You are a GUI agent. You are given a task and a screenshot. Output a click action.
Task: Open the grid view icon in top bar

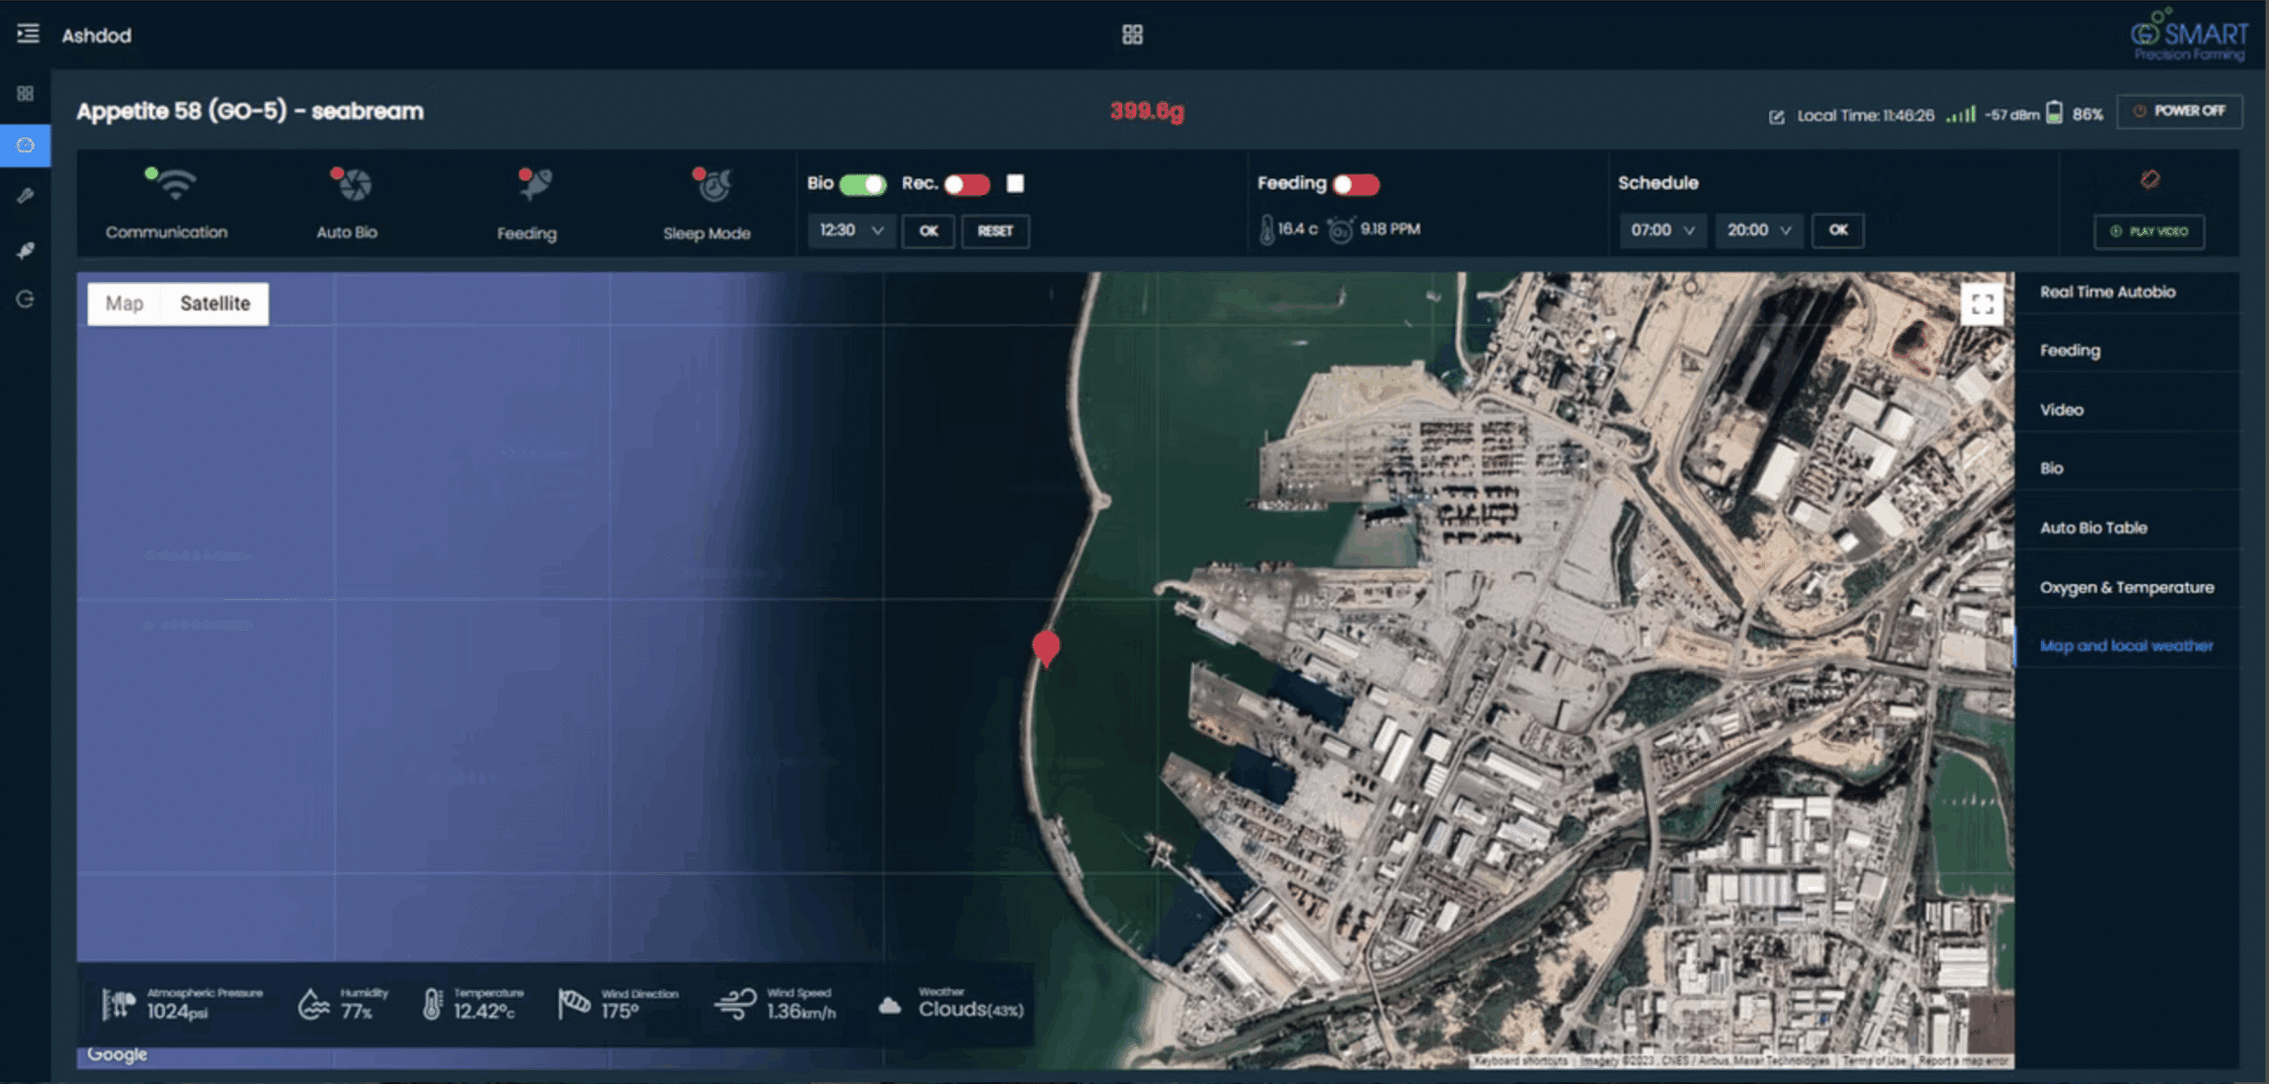[x=1132, y=35]
